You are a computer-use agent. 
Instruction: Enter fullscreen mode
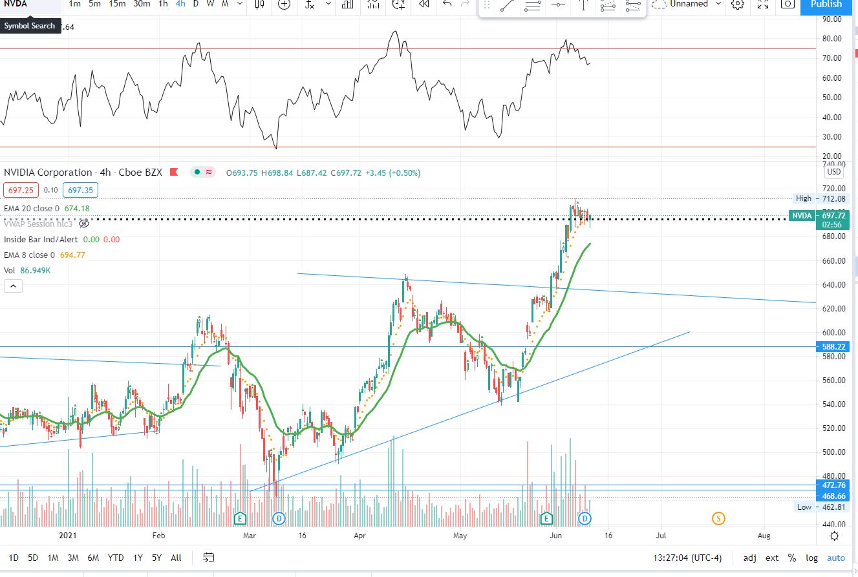point(763,4)
